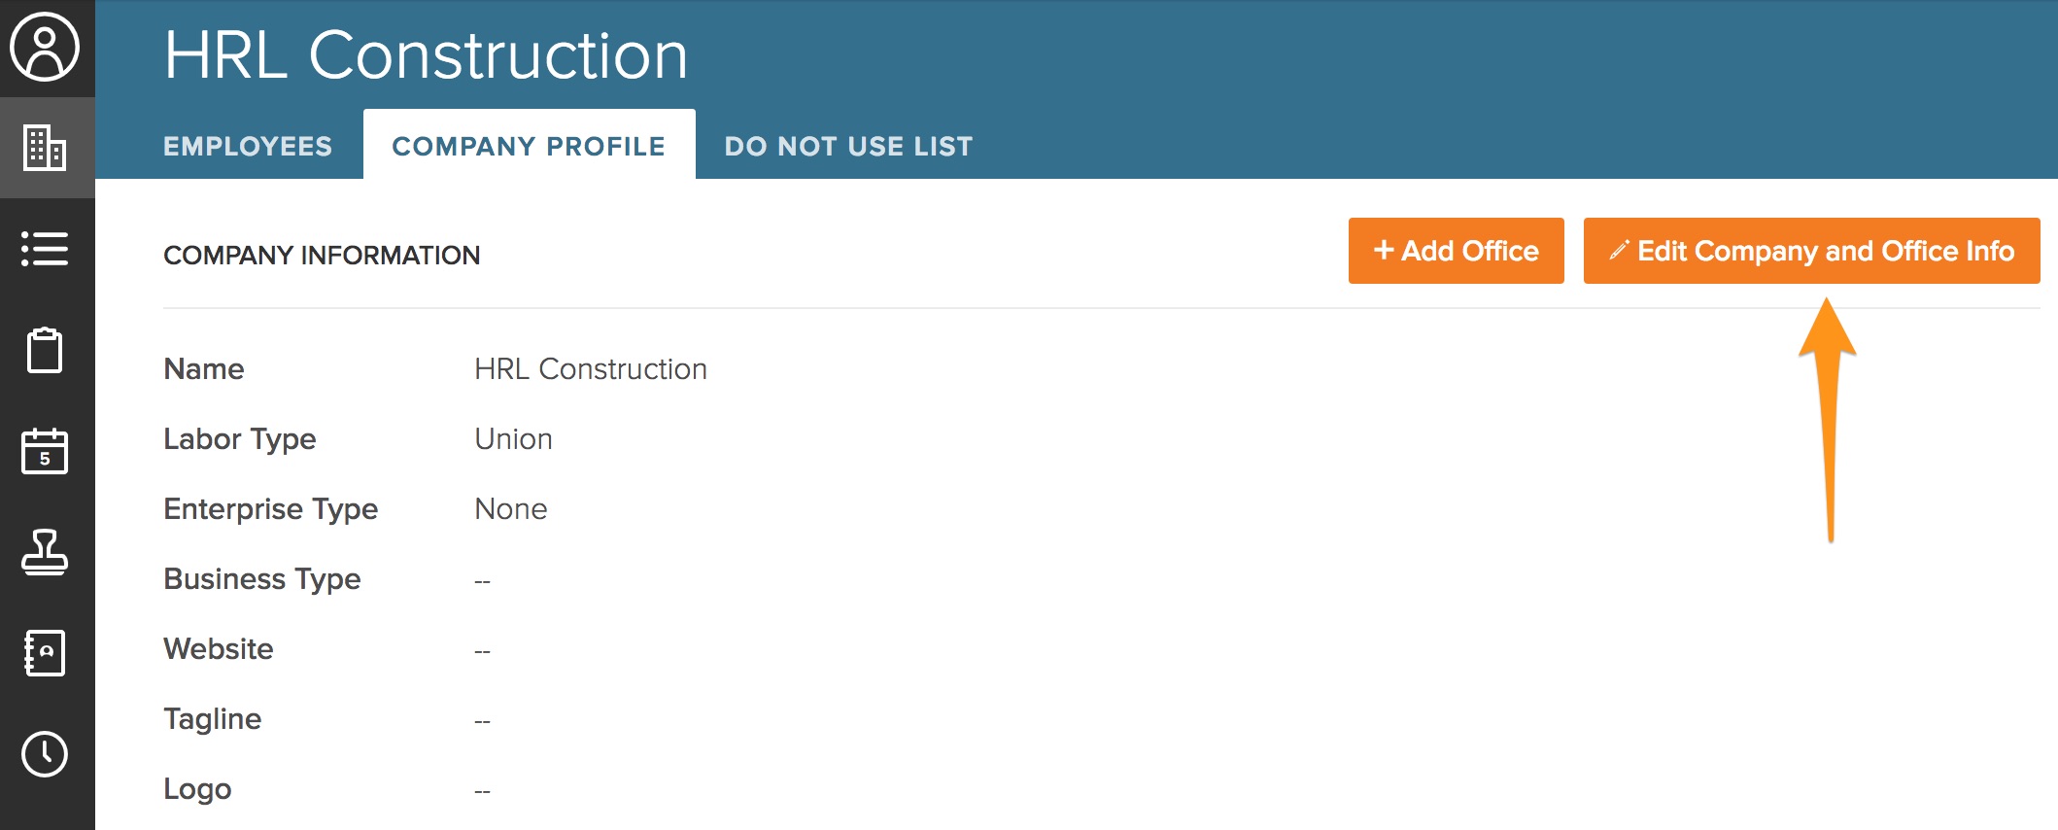Select the Labor Type value Union
Image resolution: width=2058 pixels, height=830 pixels.
(513, 439)
